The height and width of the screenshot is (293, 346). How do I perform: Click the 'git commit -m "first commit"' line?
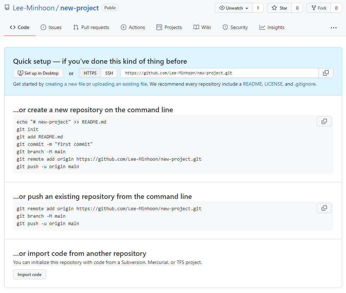point(54,144)
